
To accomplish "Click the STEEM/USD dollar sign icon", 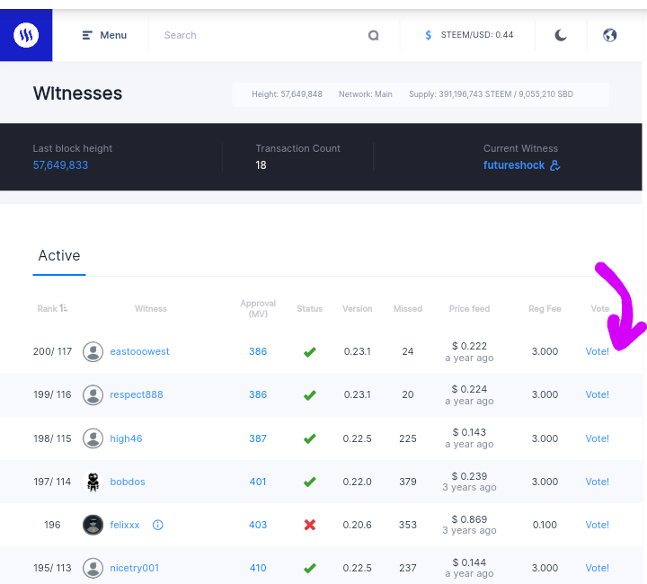I will pos(429,35).
